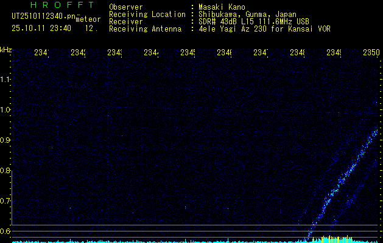Screen dimensions: 383x243
Task: Click the 'Receiving Antenna' field label
Action: [x=146, y=29]
